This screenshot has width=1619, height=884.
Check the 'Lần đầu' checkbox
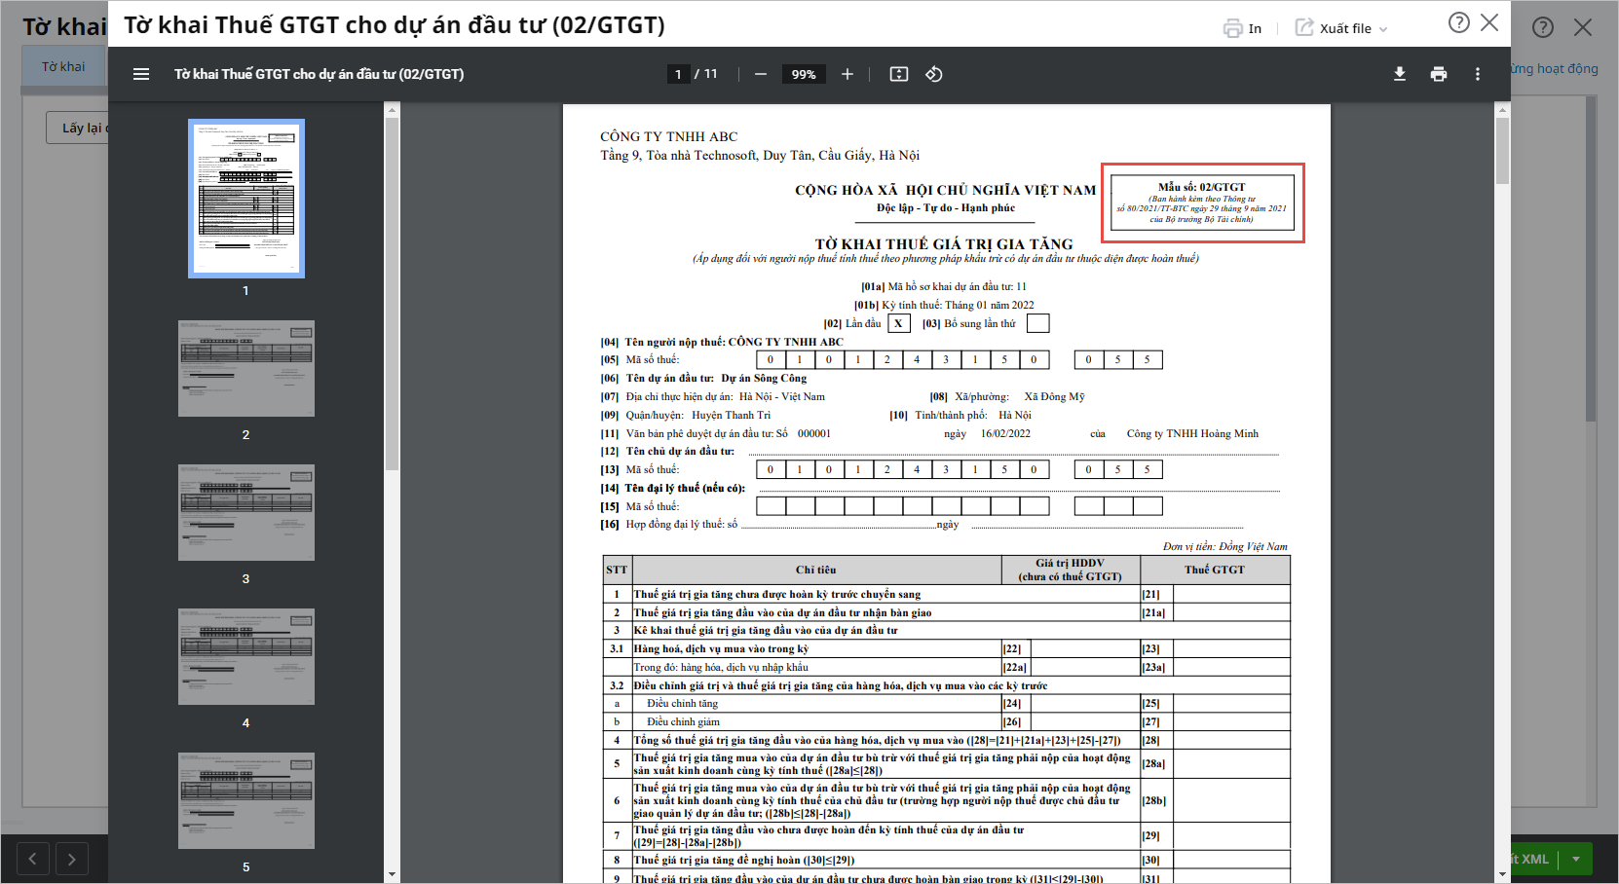click(x=898, y=323)
